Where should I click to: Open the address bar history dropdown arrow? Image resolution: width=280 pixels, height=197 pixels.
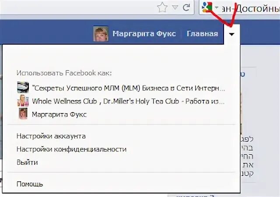click(175, 7)
